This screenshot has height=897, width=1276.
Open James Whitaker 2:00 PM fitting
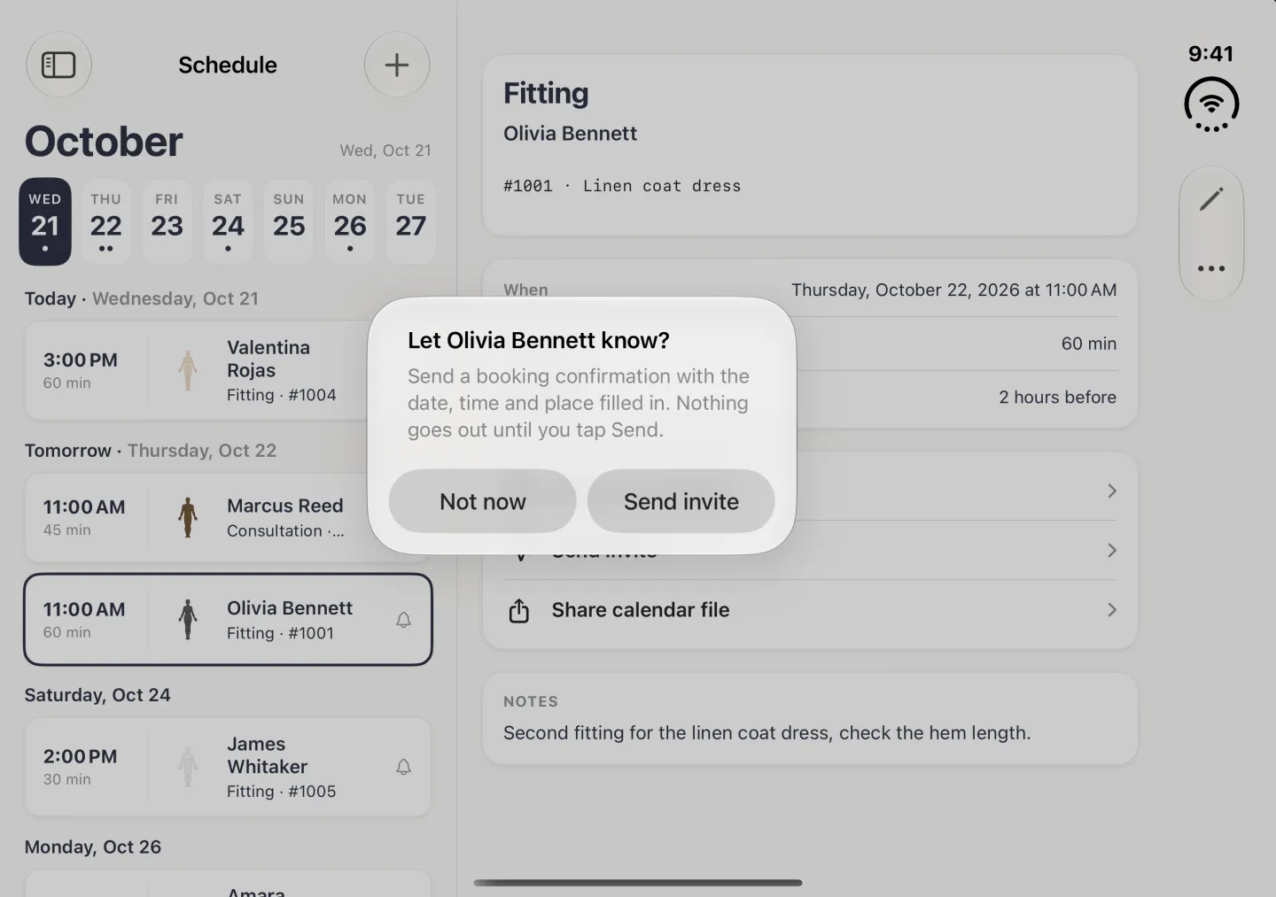pyautogui.click(x=228, y=767)
